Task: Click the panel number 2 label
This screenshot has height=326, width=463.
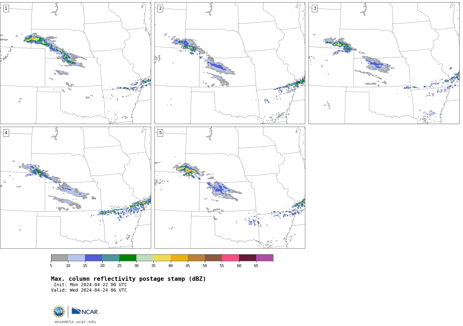Action: click(160, 8)
